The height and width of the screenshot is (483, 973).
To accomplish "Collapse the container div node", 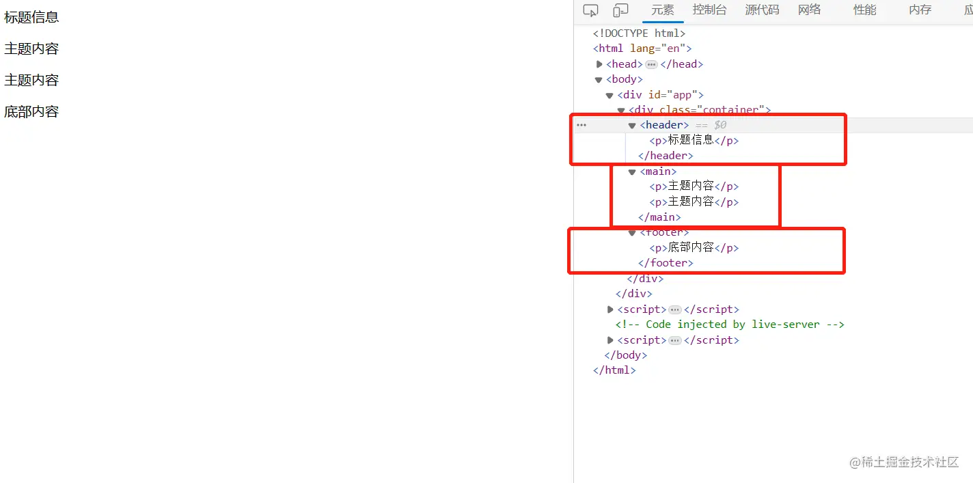I will coord(621,110).
